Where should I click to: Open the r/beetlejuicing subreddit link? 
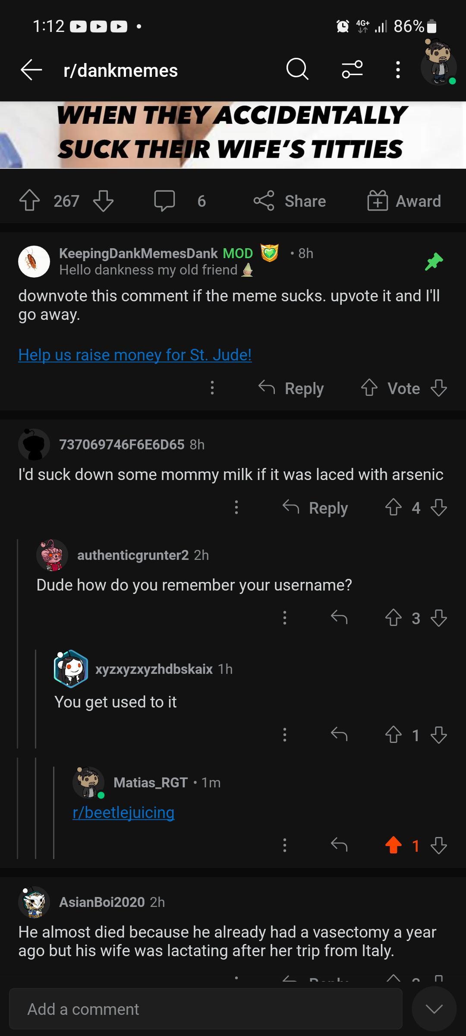pyautogui.click(x=123, y=812)
